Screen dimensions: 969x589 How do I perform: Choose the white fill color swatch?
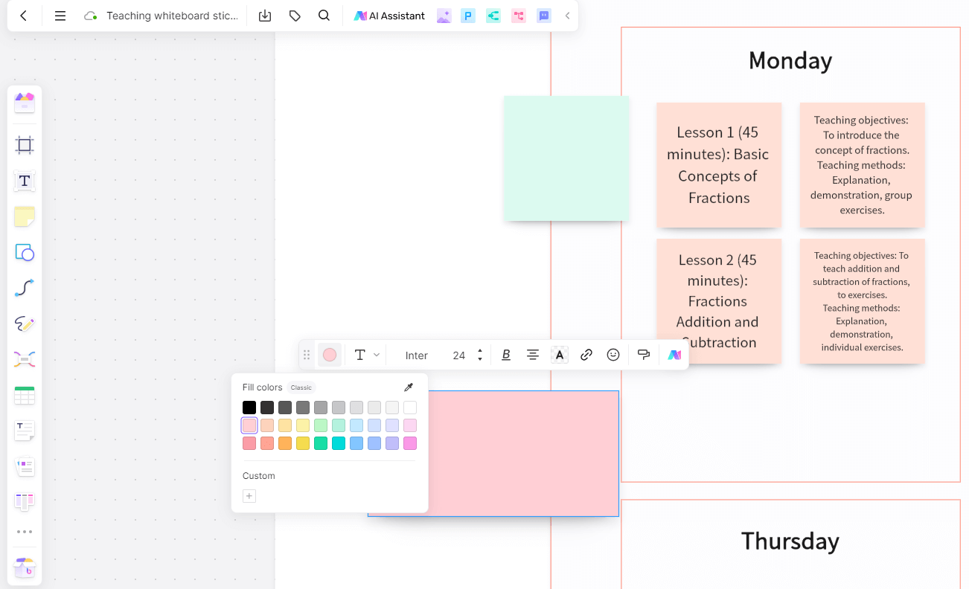(x=410, y=408)
